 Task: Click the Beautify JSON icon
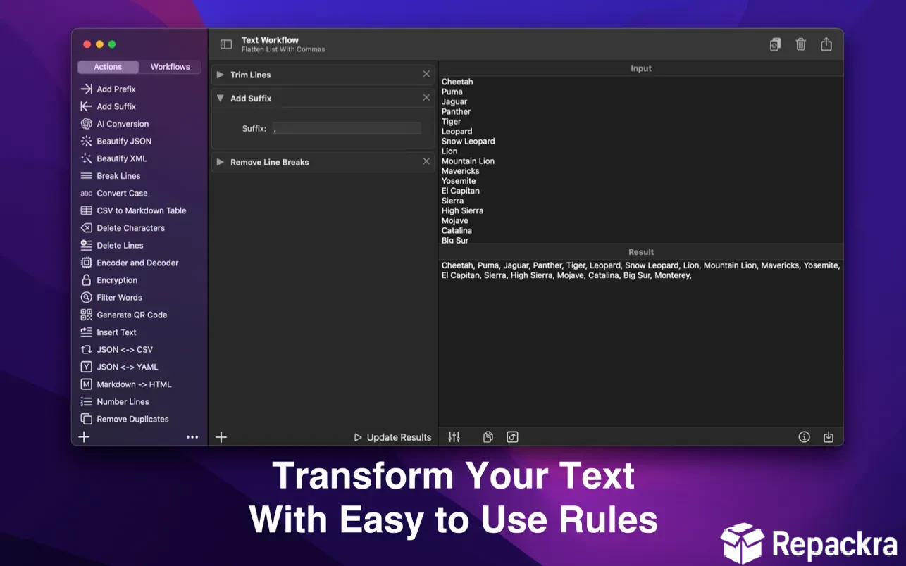pyautogui.click(x=86, y=141)
